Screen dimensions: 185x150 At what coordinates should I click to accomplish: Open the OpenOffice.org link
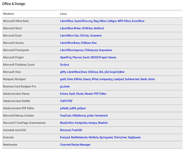(x=83, y=21)
